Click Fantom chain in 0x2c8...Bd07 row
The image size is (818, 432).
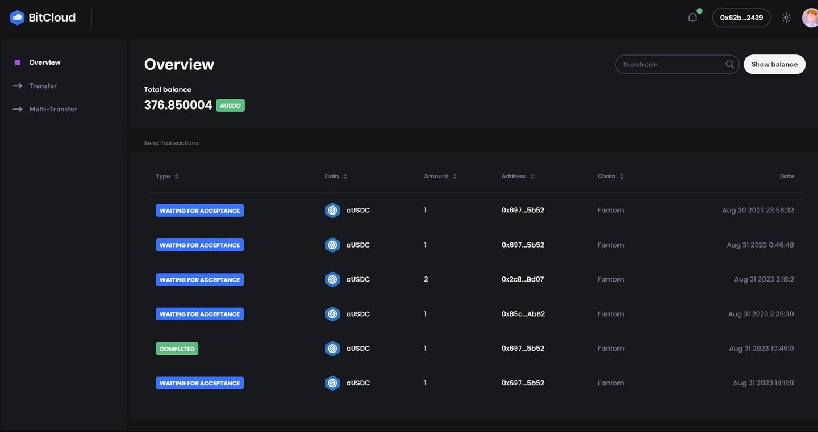pos(611,279)
